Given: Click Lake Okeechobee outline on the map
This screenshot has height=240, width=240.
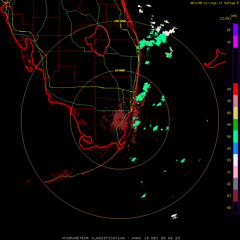Looking at the screenshot, I should click(x=97, y=41).
